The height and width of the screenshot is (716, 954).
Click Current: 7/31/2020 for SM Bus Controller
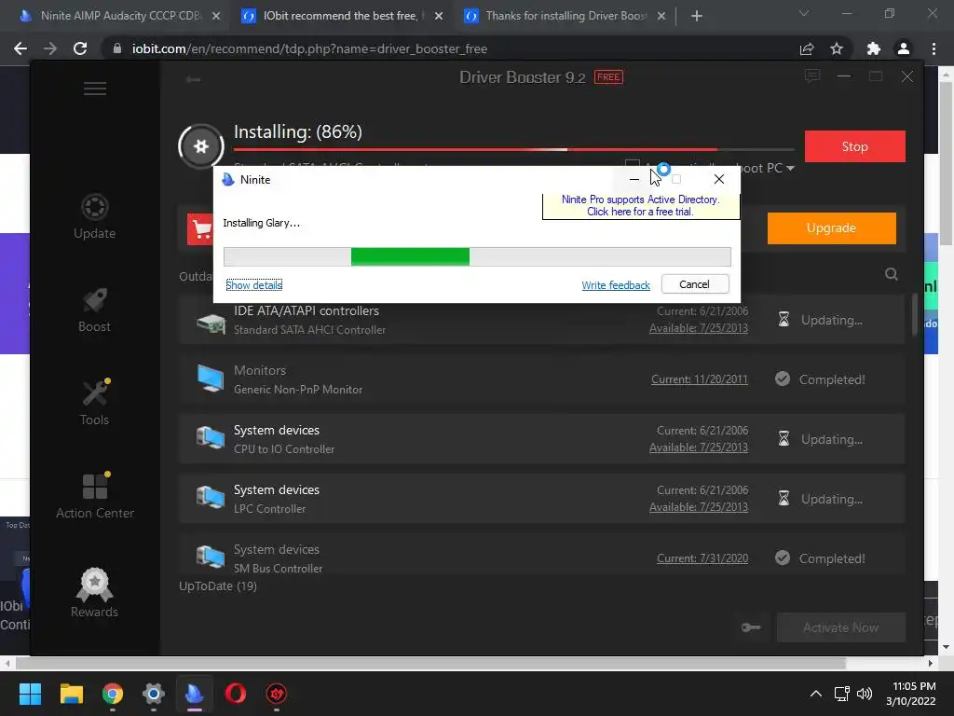coord(702,558)
